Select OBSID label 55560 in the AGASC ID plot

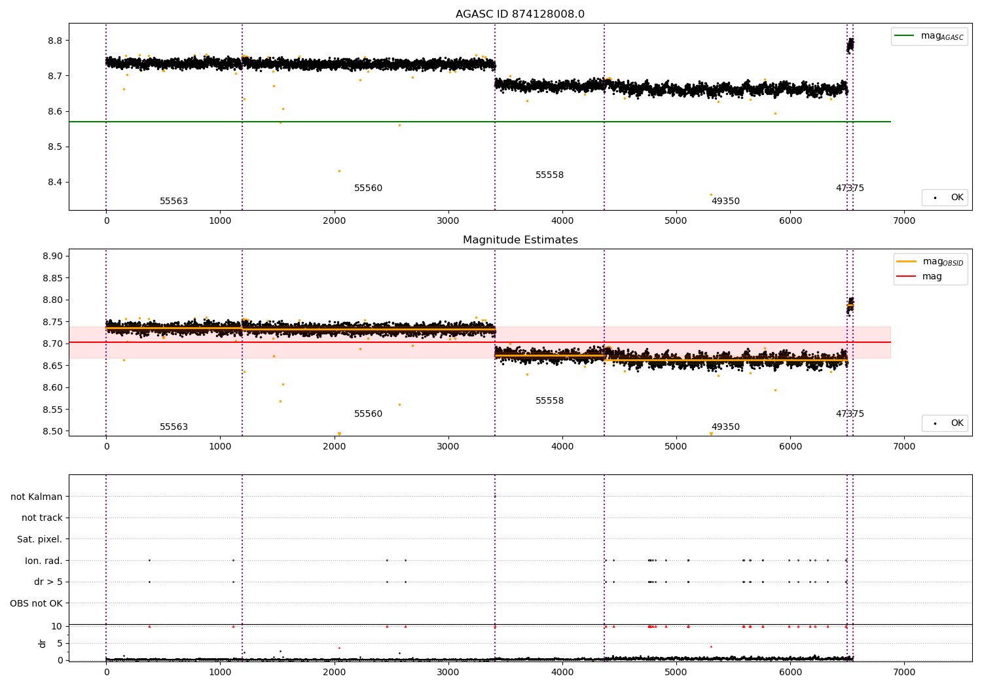tap(368, 188)
